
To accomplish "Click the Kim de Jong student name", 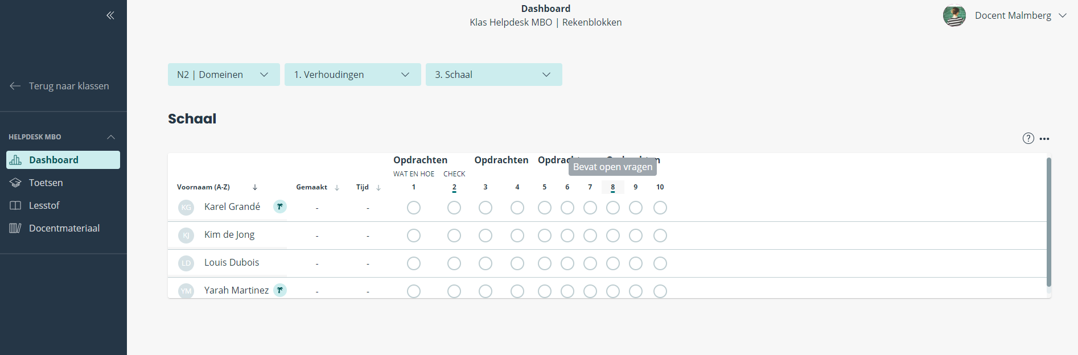I will [229, 234].
